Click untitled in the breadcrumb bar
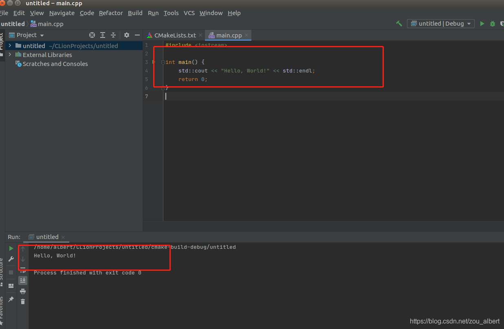504x329 pixels. [x=13, y=24]
